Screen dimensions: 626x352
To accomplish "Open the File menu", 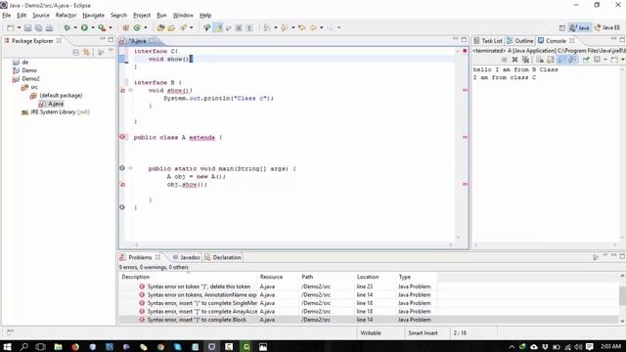I will tap(7, 16).
